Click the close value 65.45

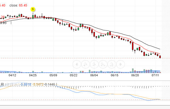23,5
